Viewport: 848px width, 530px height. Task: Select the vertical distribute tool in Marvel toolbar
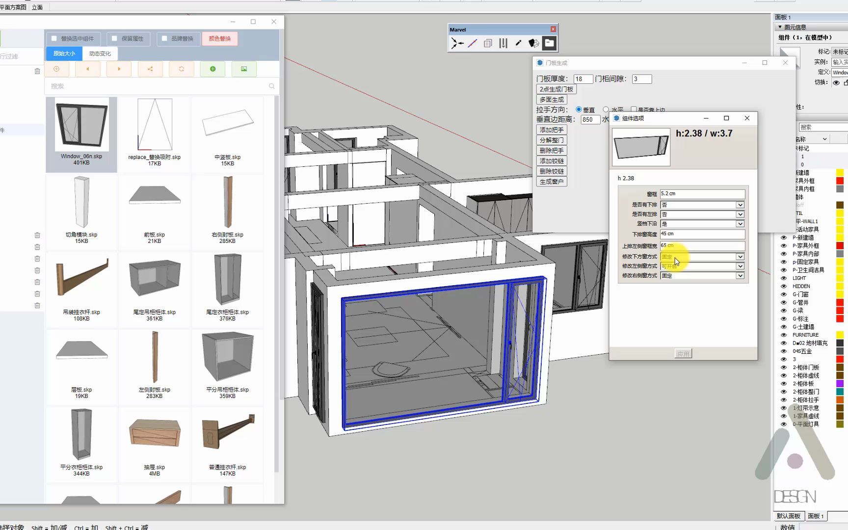pos(503,43)
